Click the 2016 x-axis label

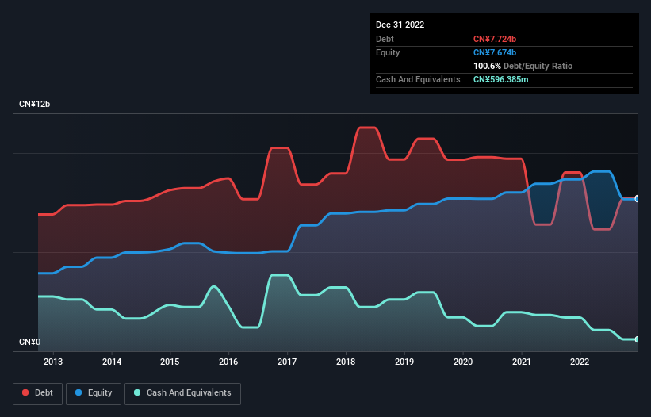pyautogui.click(x=228, y=362)
